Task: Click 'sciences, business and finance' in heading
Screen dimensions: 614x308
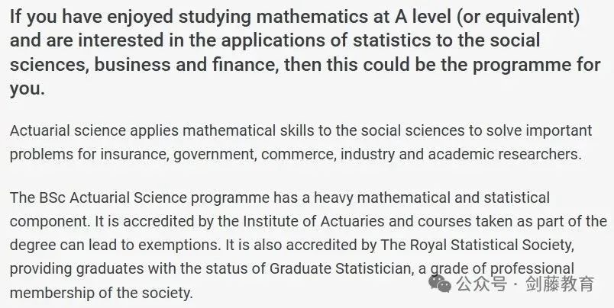Action: point(143,65)
